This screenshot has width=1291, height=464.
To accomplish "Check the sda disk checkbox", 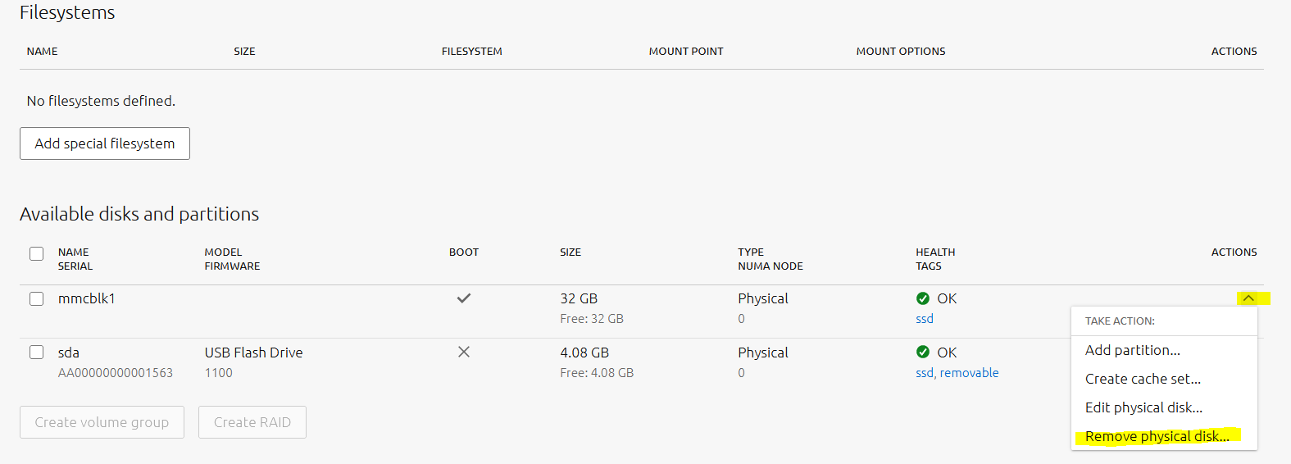I will [37, 352].
